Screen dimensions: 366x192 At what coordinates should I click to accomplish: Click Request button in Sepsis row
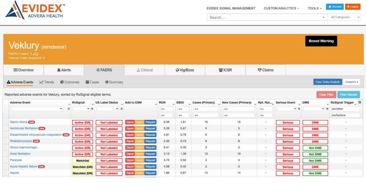[x=150, y=173]
